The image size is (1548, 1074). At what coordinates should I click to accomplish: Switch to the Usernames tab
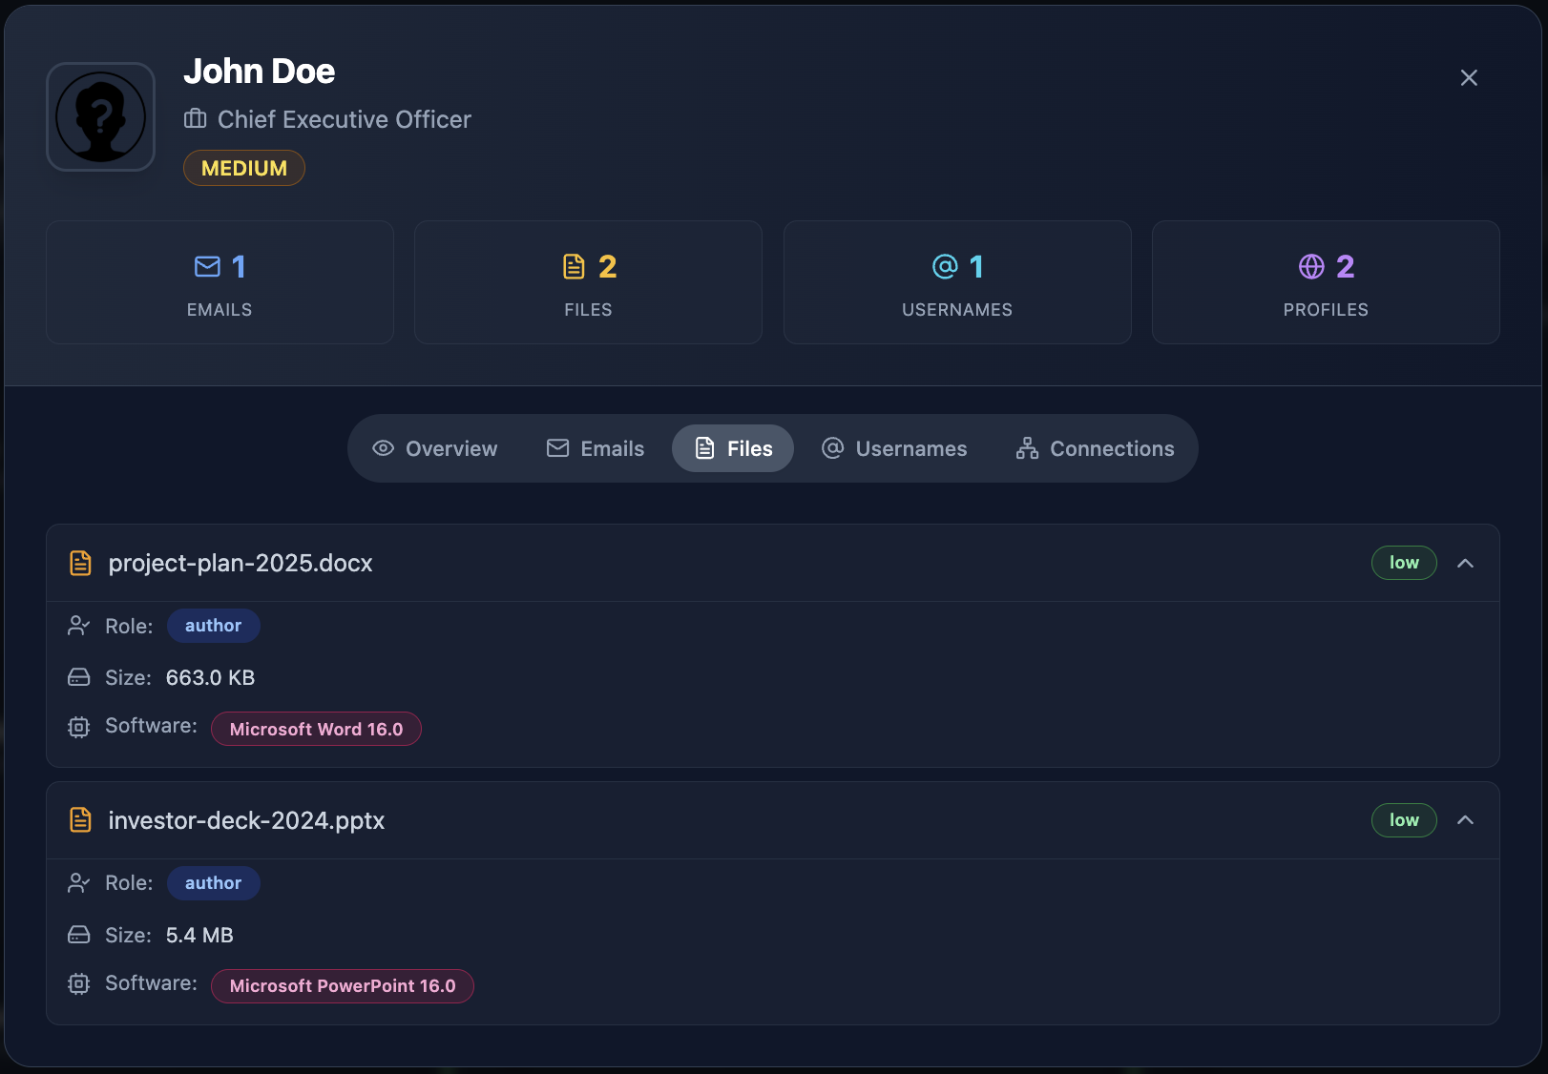(894, 448)
